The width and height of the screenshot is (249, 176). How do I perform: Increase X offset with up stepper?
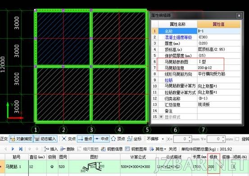[x=190, y=137]
